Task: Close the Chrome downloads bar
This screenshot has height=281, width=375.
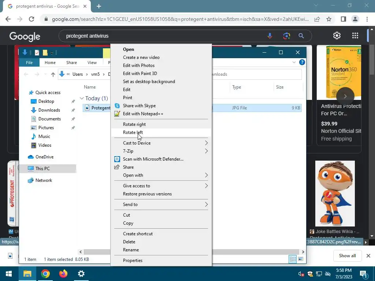Action: coord(368,256)
